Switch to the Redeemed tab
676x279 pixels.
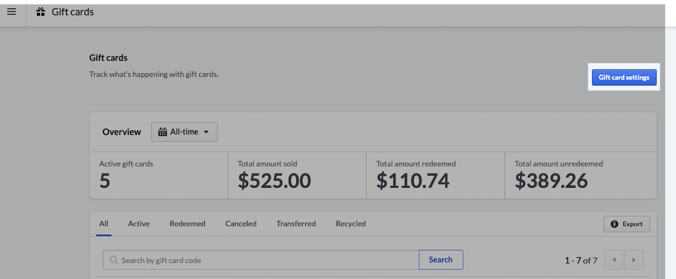point(187,224)
